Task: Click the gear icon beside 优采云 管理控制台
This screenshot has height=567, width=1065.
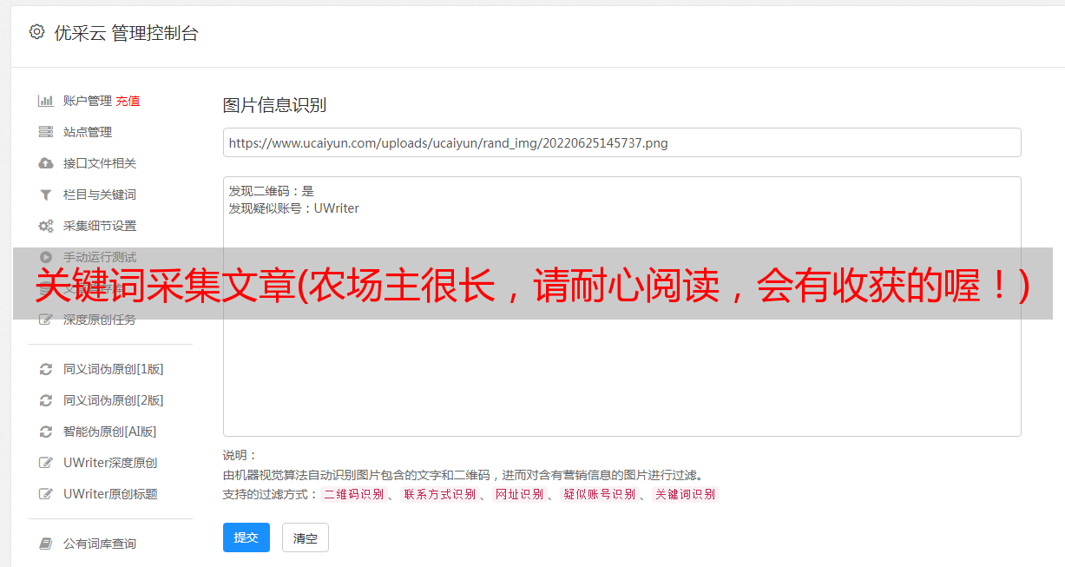Action: (36, 32)
